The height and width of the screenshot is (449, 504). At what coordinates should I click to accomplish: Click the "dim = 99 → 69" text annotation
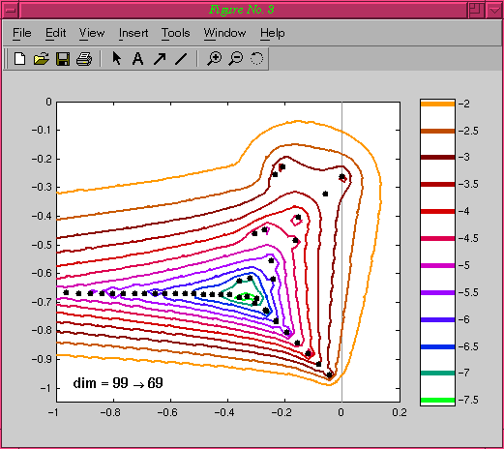[118, 383]
